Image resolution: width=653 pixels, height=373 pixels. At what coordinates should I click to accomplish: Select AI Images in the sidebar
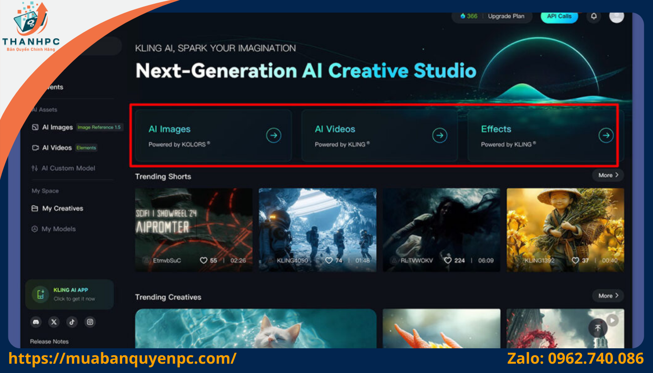[x=57, y=127]
